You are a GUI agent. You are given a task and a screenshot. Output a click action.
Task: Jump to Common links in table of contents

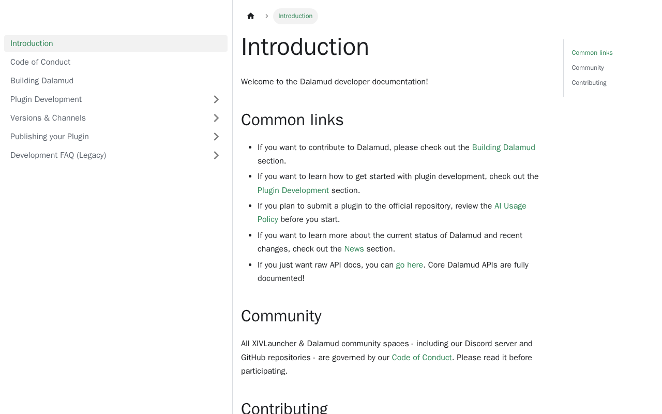(x=592, y=53)
